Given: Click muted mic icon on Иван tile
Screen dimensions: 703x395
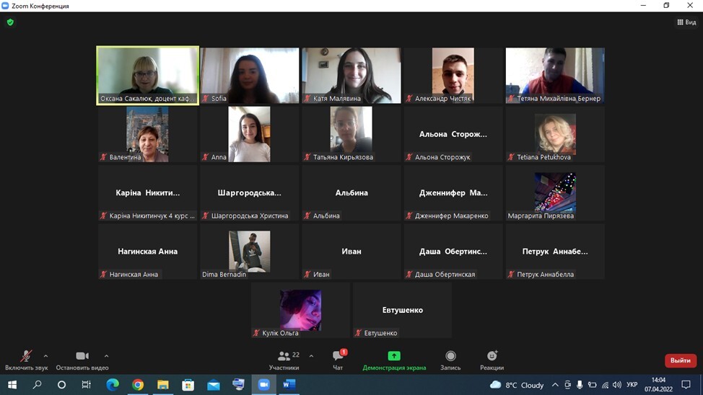Looking at the screenshot, I should 307,275.
